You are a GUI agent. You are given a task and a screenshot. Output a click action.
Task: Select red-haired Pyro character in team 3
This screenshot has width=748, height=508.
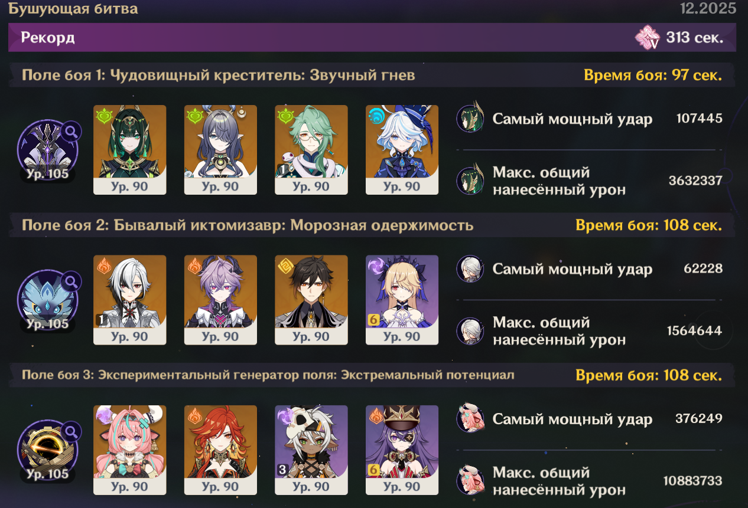220,450
